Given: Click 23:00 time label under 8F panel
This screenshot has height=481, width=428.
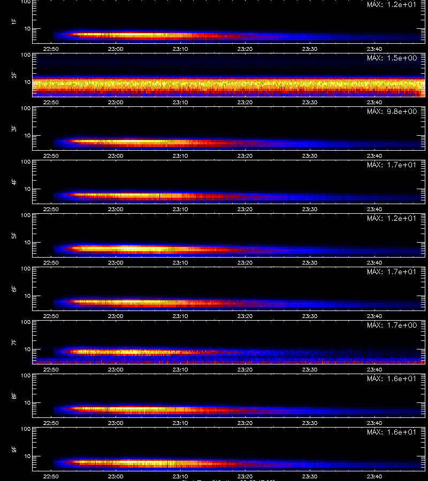Looking at the screenshot, I should click(116, 423).
